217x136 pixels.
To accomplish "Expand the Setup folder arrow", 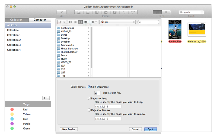I will coord(89,55).
